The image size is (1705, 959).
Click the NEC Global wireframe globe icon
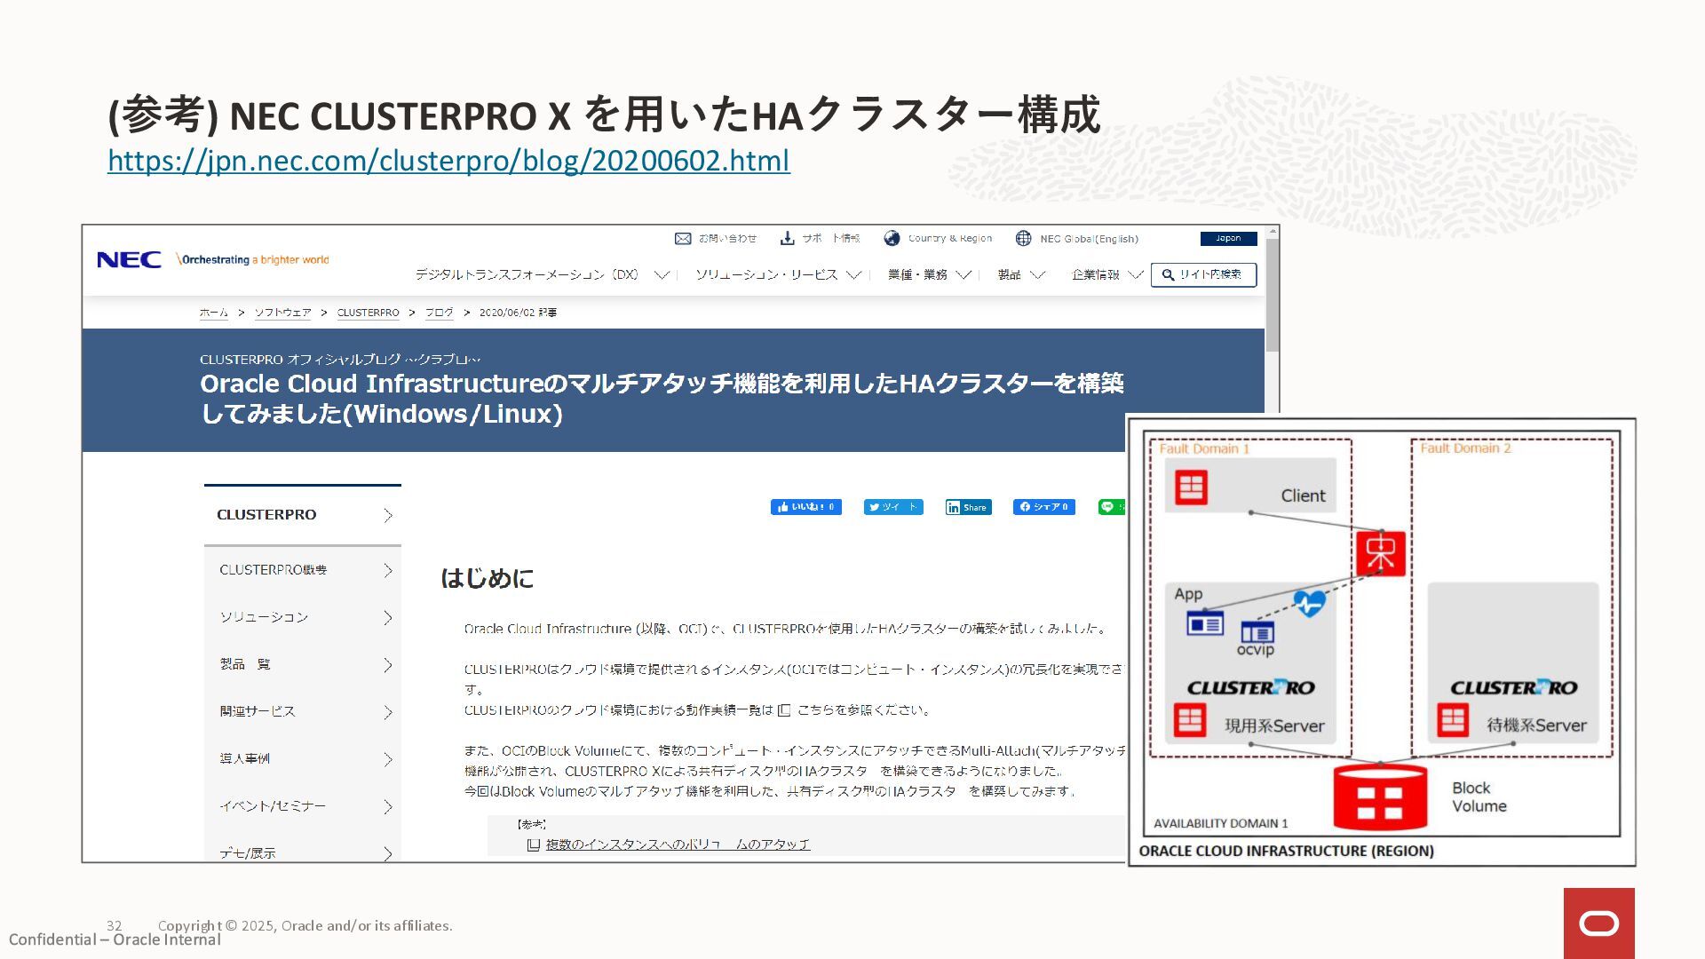(x=1023, y=238)
